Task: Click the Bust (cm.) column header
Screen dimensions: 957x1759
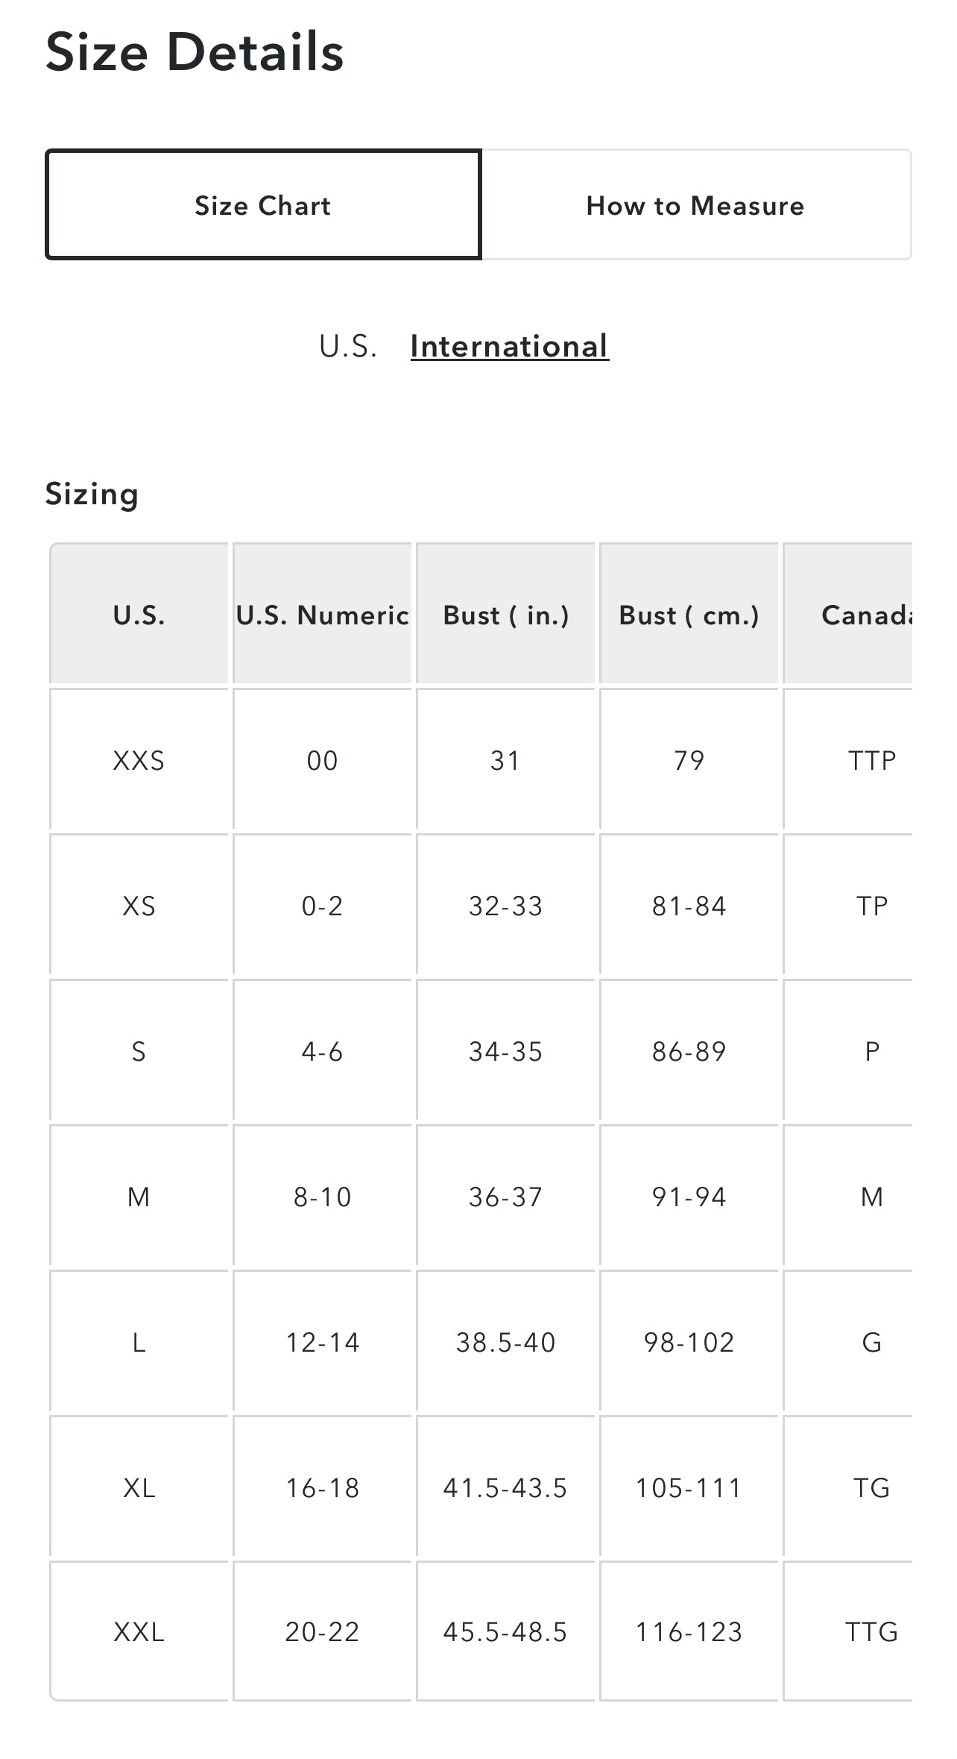Action: (689, 615)
